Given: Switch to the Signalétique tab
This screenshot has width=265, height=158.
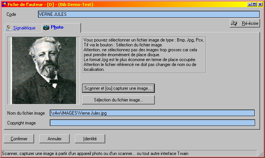Looking at the screenshot, I should pyautogui.click(x=23, y=28).
